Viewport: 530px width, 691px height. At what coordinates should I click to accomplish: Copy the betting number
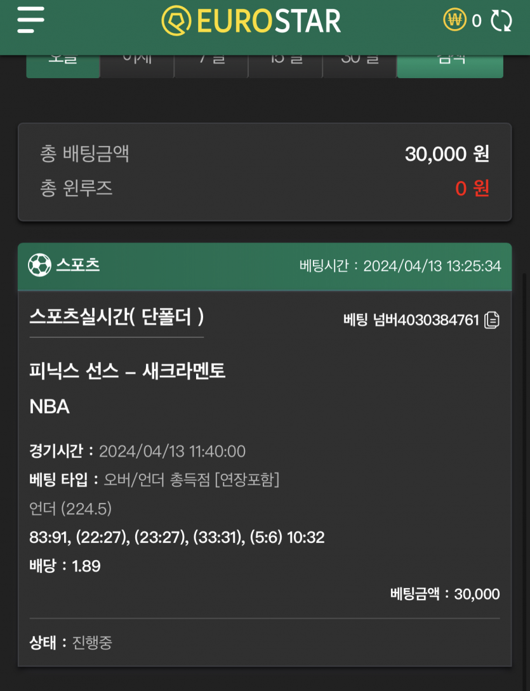(492, 320)
